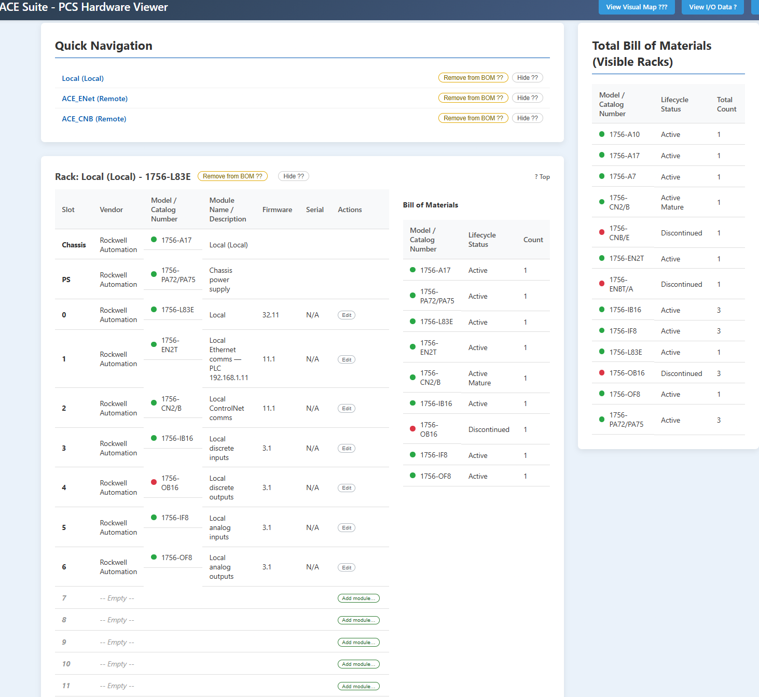The height and width of the screenshot is (697, 759).
Task: Hide ACE_ENet rack in Quick Navigation
Action: click(528, 98)
